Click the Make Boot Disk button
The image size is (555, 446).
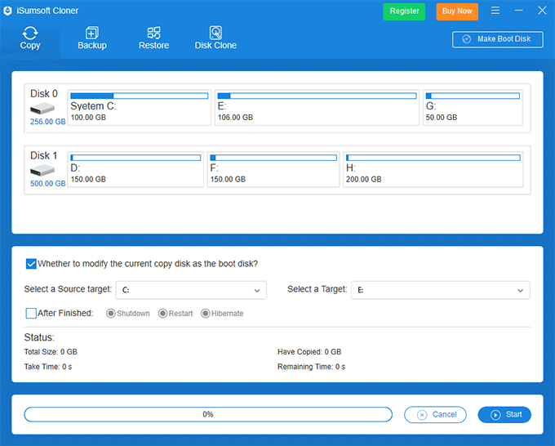(x=497, y=39)
